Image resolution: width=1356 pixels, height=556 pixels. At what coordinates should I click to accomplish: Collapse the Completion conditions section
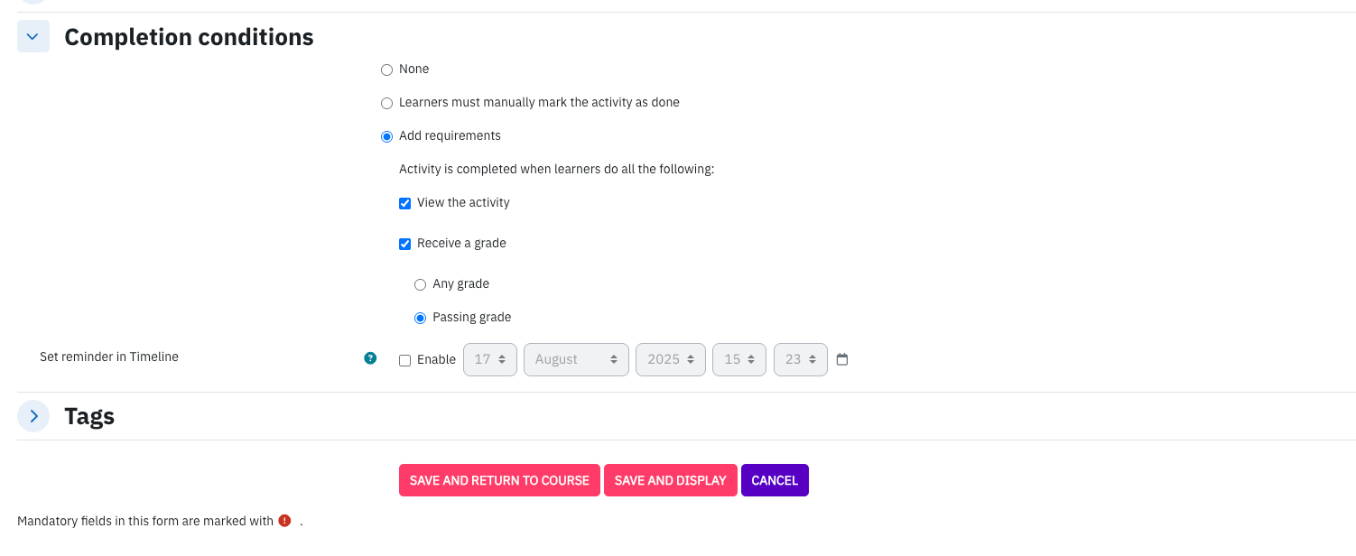[33, 37]
